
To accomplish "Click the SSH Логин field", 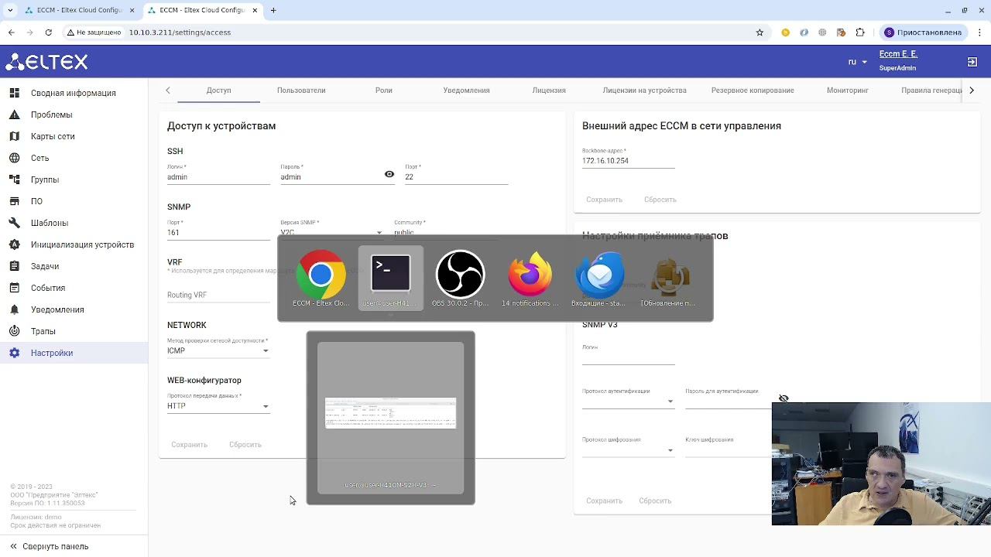I will coord(218,176).
